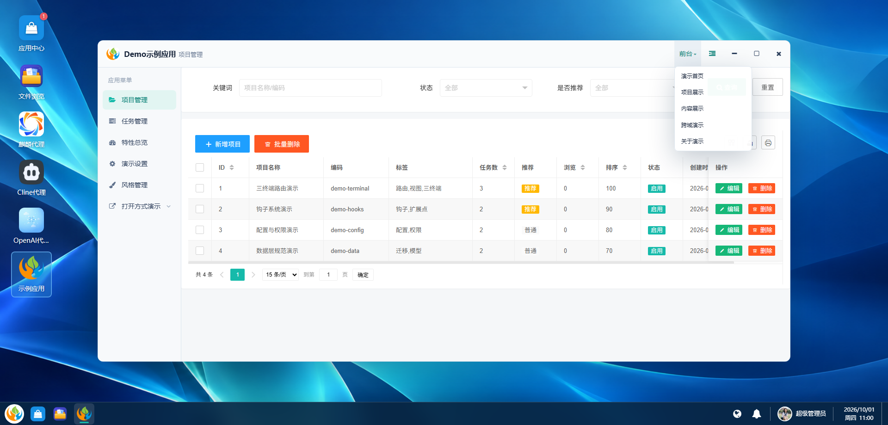Screen dimensions: 888x425
Task: Open the 是否推荐 dropdown filter
Action: [632, 88]
